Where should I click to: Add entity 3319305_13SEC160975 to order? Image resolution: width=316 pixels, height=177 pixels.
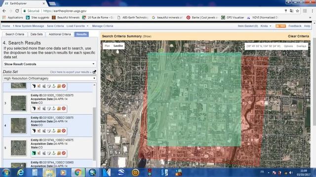59,109
